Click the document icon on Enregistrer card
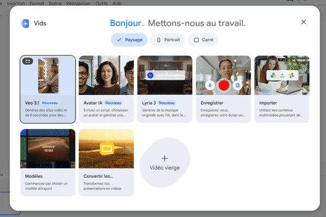This screenshot has width=326, height=217. coord(237,85)
